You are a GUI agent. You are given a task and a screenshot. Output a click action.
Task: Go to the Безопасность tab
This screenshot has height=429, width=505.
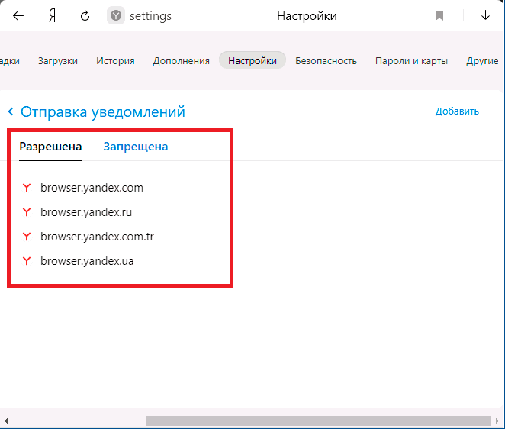pos(326,60)
